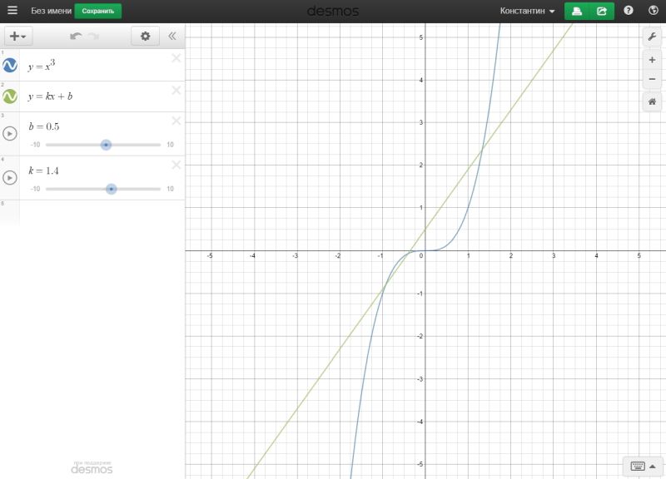Expand the Константин account dropdown

tap(528, 11)
